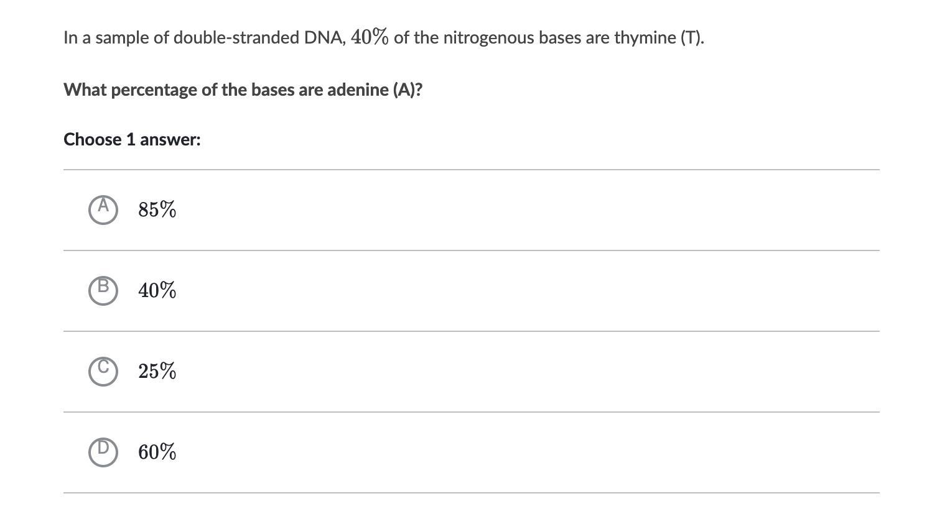Click the 40% value in the question sentence
The height and width of the screenshot is (532, 927).
coord(370,37)
